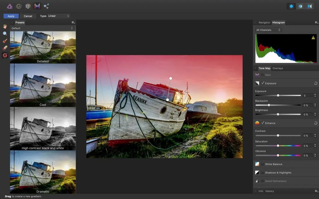
Task: Click the Exposure value input field
Action: [308, 95]
